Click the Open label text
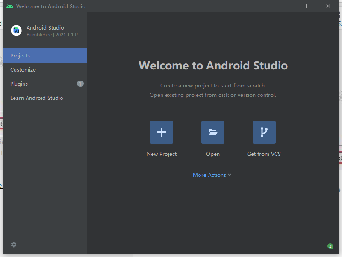 (x=213, y=154)
